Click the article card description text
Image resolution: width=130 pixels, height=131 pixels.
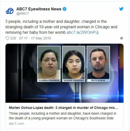click(x=63, y=116)
